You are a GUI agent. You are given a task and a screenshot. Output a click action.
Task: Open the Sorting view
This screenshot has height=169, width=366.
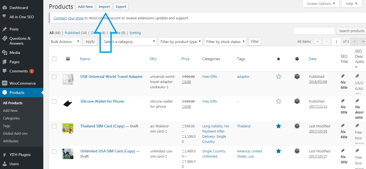tap(135, 33)
